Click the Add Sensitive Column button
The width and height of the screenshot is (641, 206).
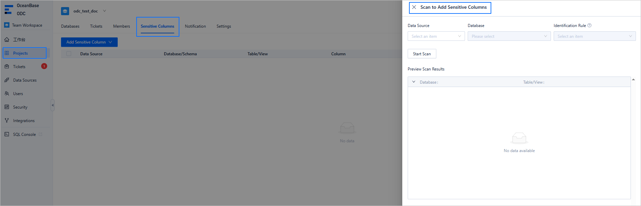tap(89, 42)
